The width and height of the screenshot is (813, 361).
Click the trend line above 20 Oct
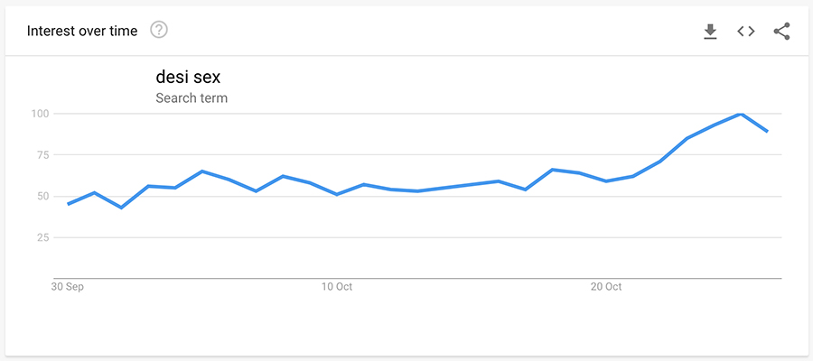606,180
